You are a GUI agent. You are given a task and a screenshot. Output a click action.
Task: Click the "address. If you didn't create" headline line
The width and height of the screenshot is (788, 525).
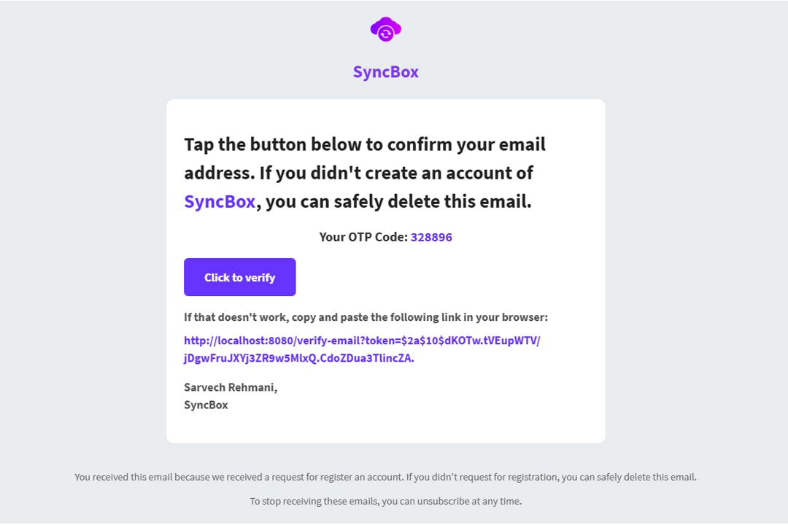click(358, 173)
